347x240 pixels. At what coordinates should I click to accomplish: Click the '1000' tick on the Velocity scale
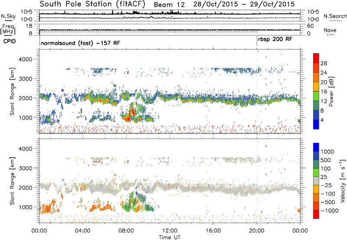pos(327,152)
